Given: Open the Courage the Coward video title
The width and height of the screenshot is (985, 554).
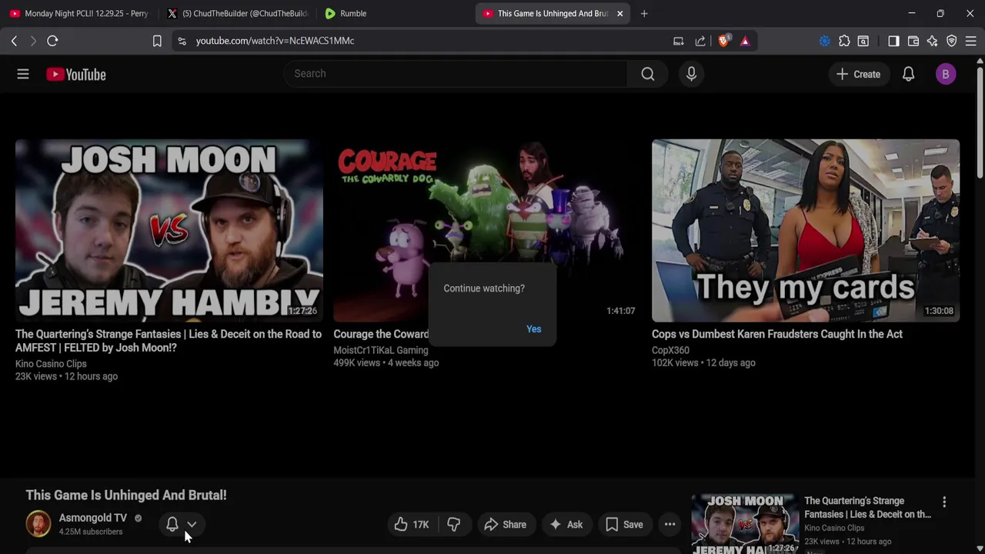Looking at the screenshot, I should [x=381, y=334].
